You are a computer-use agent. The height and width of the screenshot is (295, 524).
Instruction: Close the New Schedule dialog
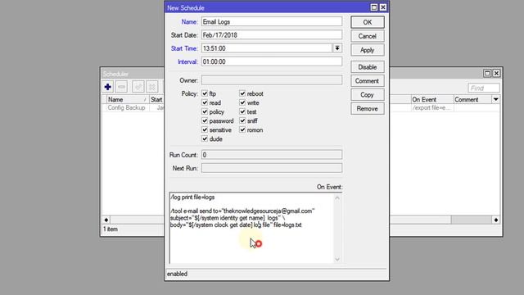point(383,7)
